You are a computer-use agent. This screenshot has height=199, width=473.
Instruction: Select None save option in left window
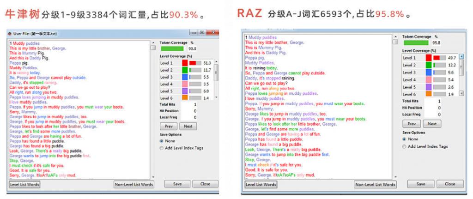click(x=162, y=141)
